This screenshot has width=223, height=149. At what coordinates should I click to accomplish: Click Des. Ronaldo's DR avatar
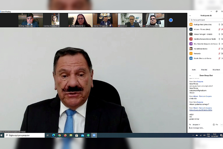[191, 44]
